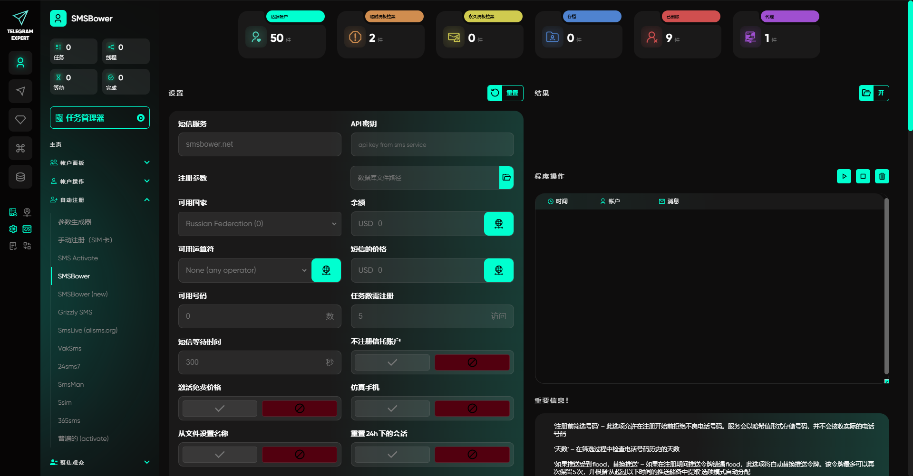Click the play button in 程序操作

pyautogui.click(x=844, y=176)
